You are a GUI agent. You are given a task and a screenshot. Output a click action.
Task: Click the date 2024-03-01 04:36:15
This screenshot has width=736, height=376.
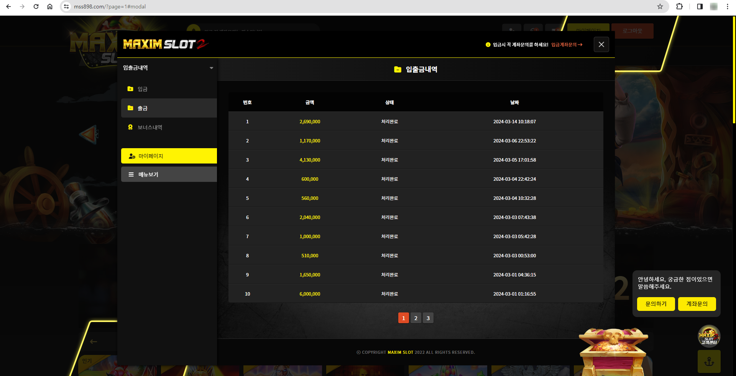pyautogui.click(x=514, y=275)
